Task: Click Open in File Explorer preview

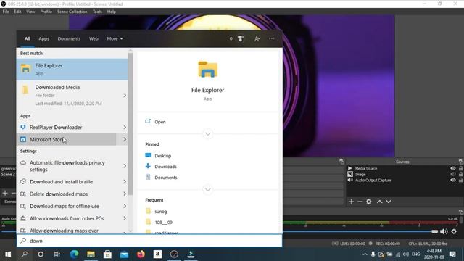Action: point(160,122)
